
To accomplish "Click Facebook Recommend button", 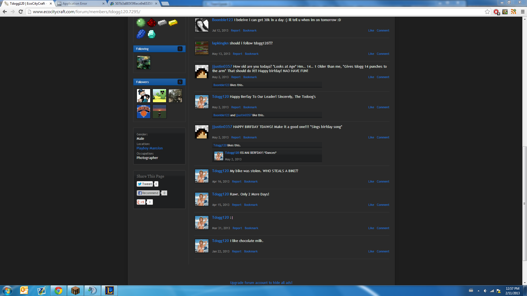I will (x=148, y=193).
